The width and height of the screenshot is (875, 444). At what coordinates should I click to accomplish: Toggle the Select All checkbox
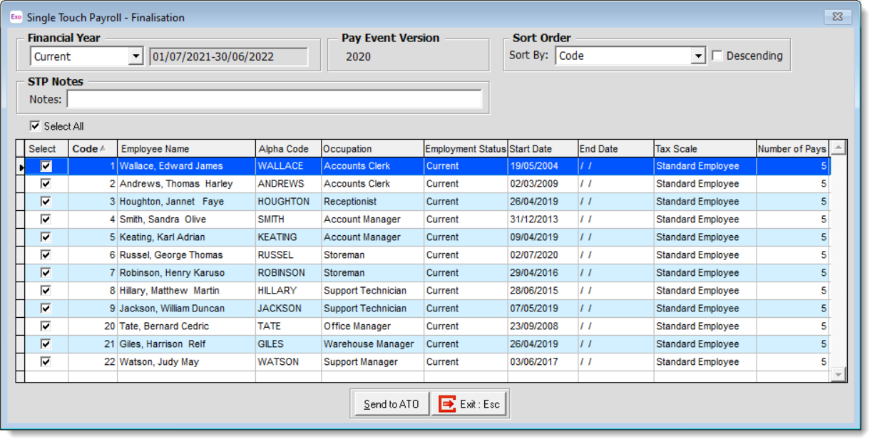[35, 126]
